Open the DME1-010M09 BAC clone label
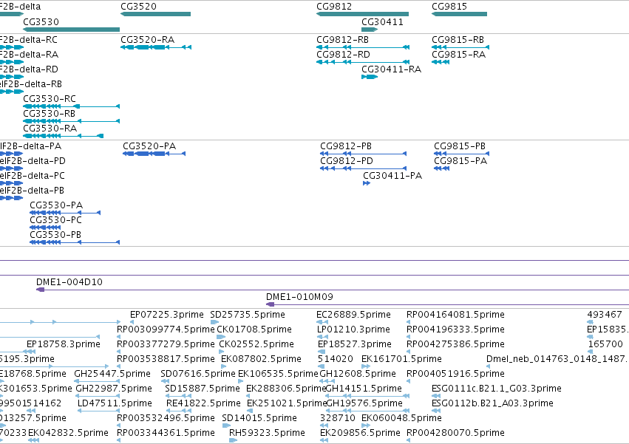 (299, 297)
